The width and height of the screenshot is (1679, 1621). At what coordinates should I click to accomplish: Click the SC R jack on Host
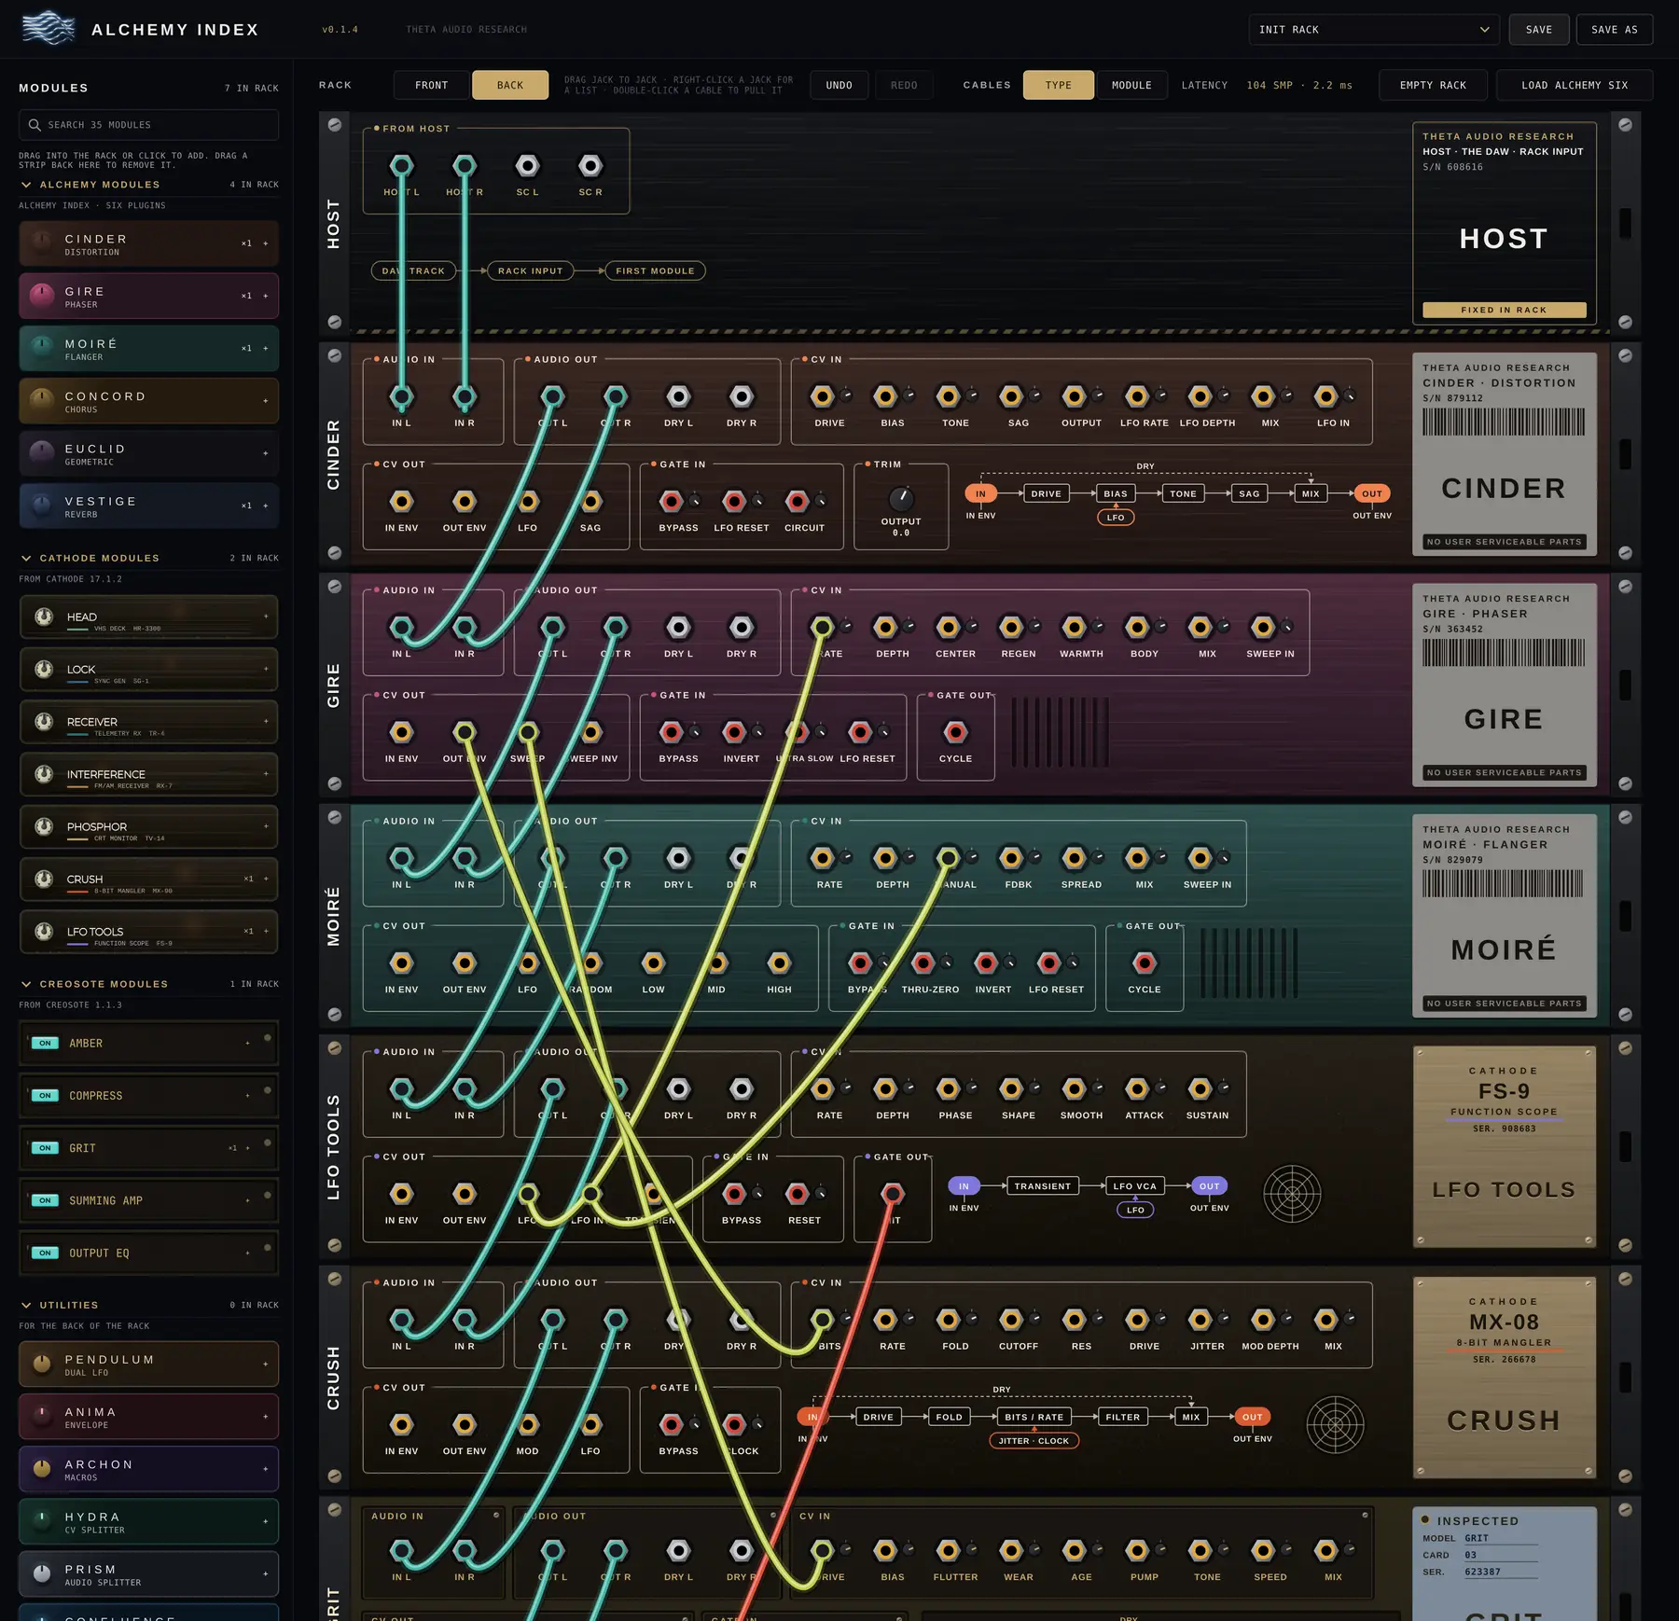590,166
